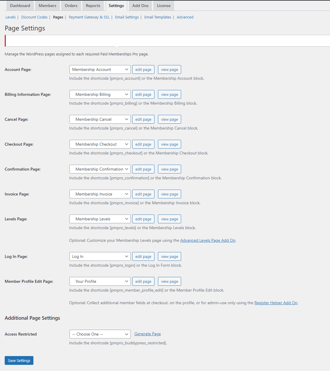Open the Cancel Page dropdown
Screen dimensions: 330x371
pyautogui.click(x=100, y=119)
